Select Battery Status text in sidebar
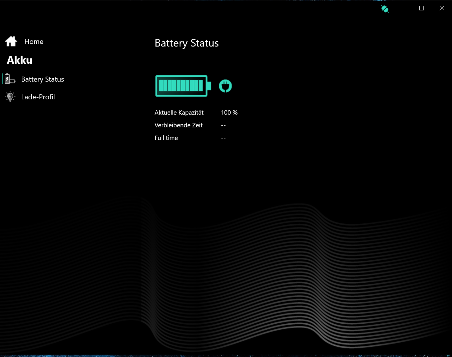 42,79
